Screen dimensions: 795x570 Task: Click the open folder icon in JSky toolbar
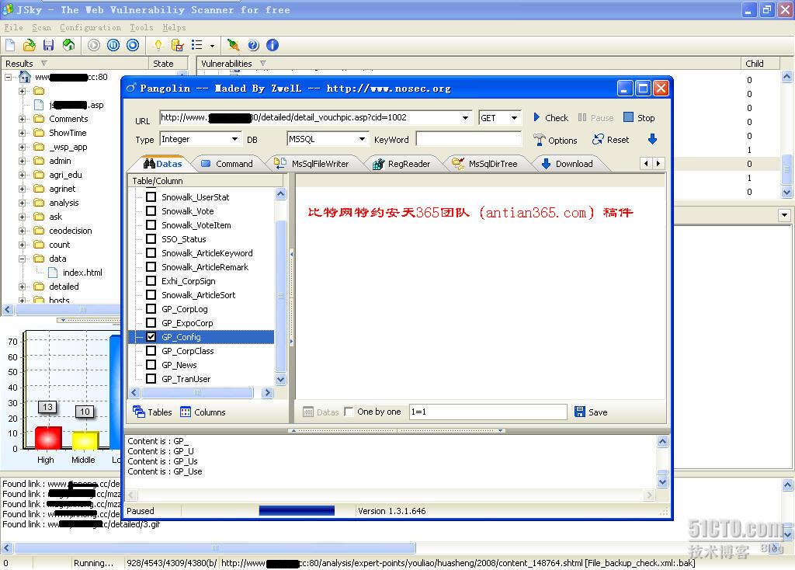click(30, 45)
